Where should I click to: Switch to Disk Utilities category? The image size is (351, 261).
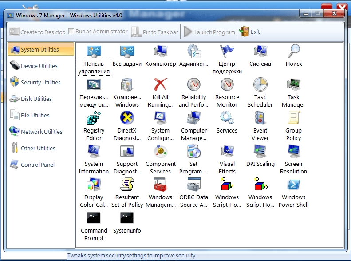click(x=41, y=99)
